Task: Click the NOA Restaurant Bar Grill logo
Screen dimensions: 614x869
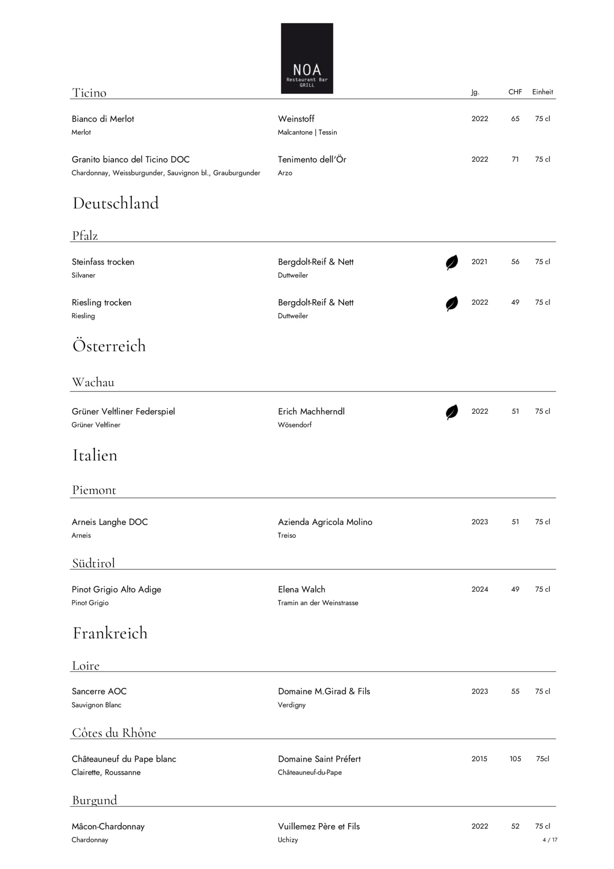Action: 306,58
